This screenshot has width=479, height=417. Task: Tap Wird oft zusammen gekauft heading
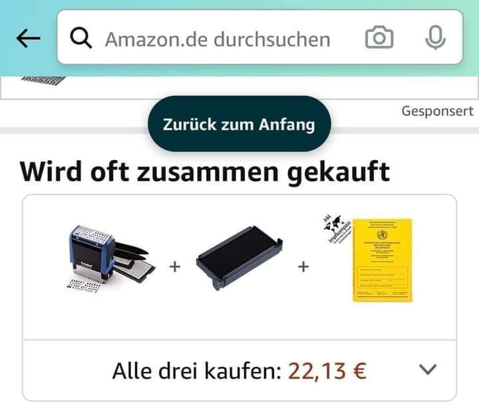click(205, 172)
